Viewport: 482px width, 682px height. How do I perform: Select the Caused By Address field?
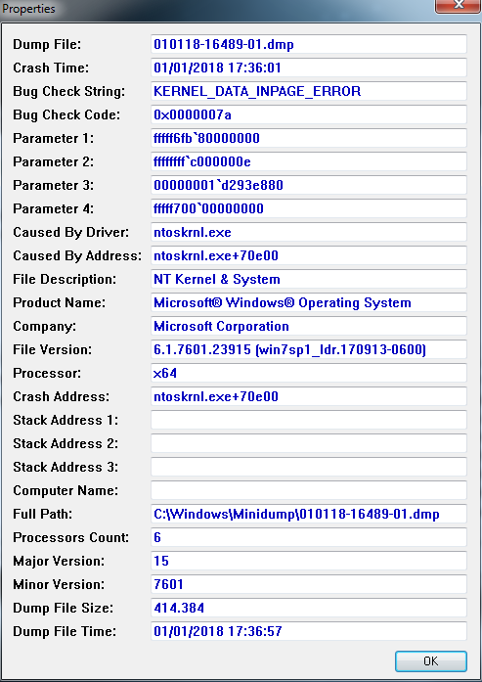(x=309, y=255)
